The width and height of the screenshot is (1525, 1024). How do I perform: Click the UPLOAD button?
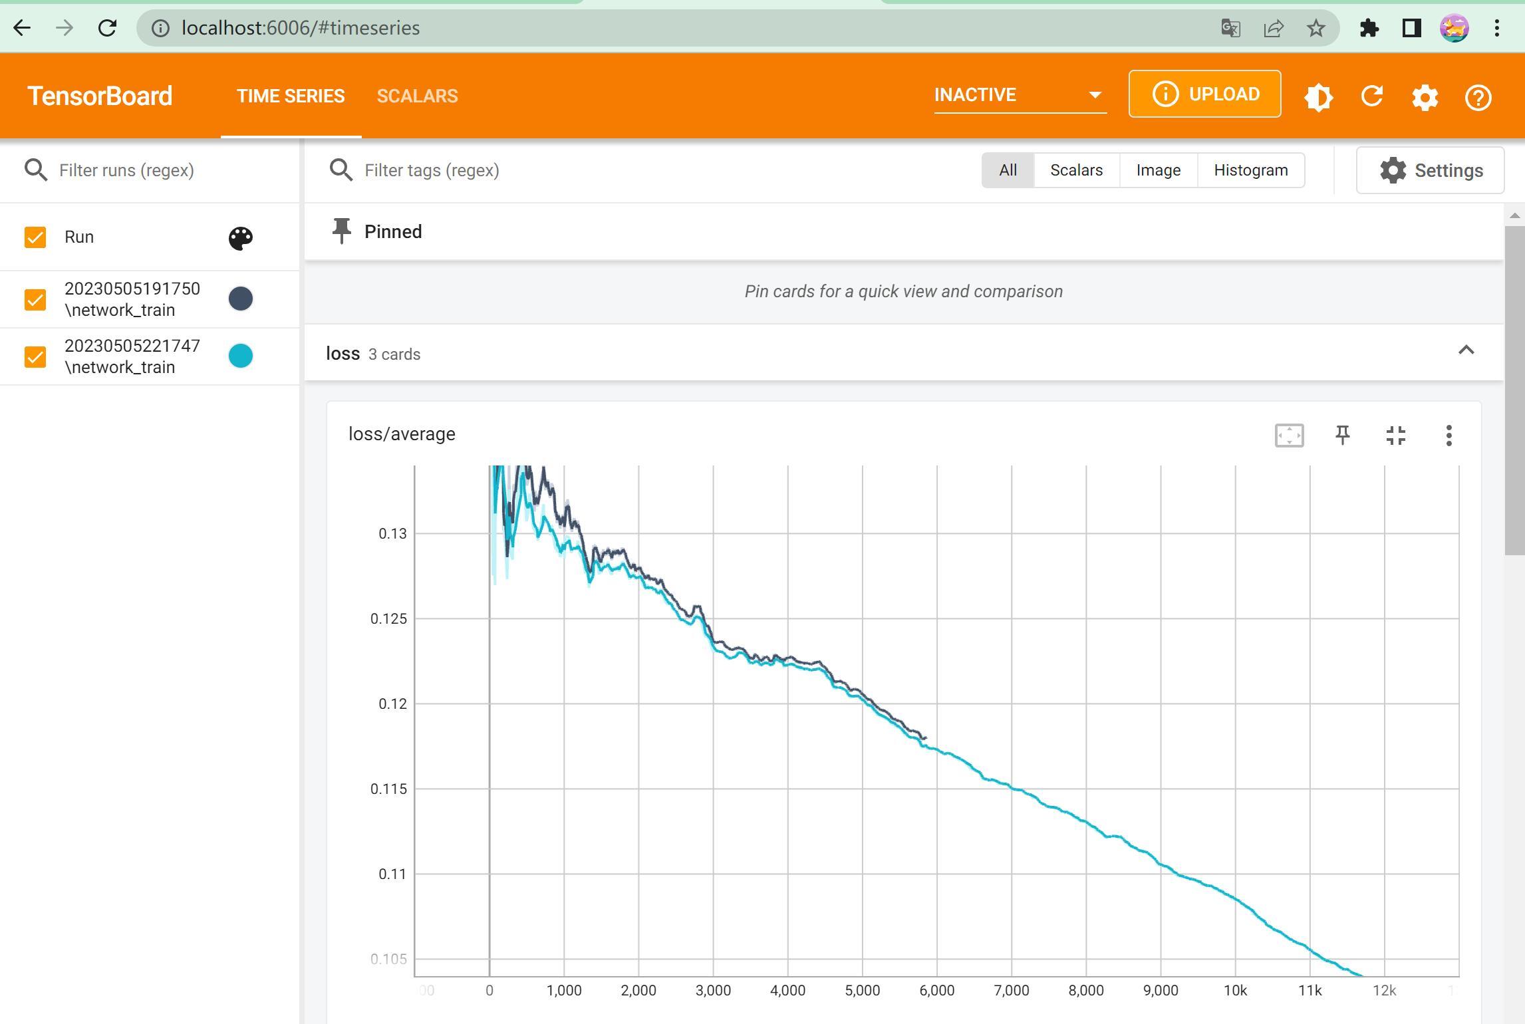click(x=1204, y=94)
